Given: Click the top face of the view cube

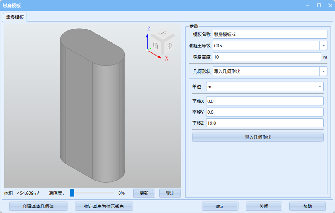Looking at the screenshot, I should point(163,34).
